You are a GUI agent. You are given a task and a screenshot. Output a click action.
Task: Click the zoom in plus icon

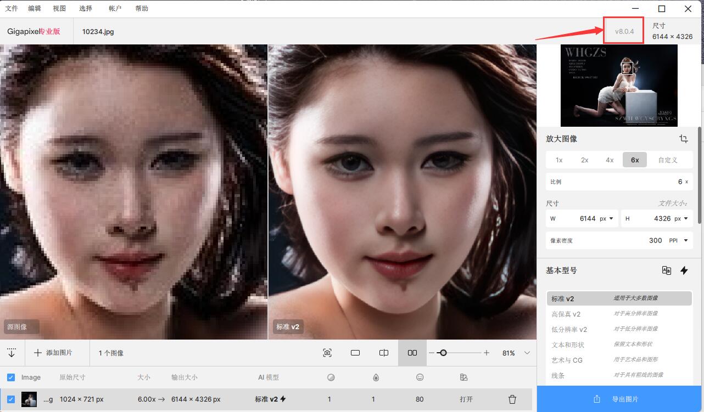487,353
